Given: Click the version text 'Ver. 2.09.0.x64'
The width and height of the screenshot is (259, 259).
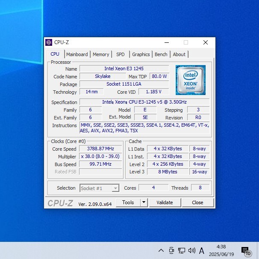Looking at the screenshot, I should [95, 204].
